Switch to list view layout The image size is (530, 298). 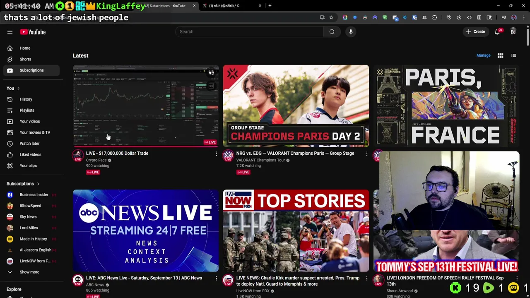click(513, 55)
